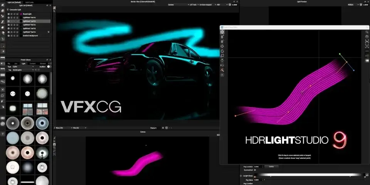This screenshot has width=370, height=185.
Task: Select the add point pen tool
Action: click(x=222, y=37)
